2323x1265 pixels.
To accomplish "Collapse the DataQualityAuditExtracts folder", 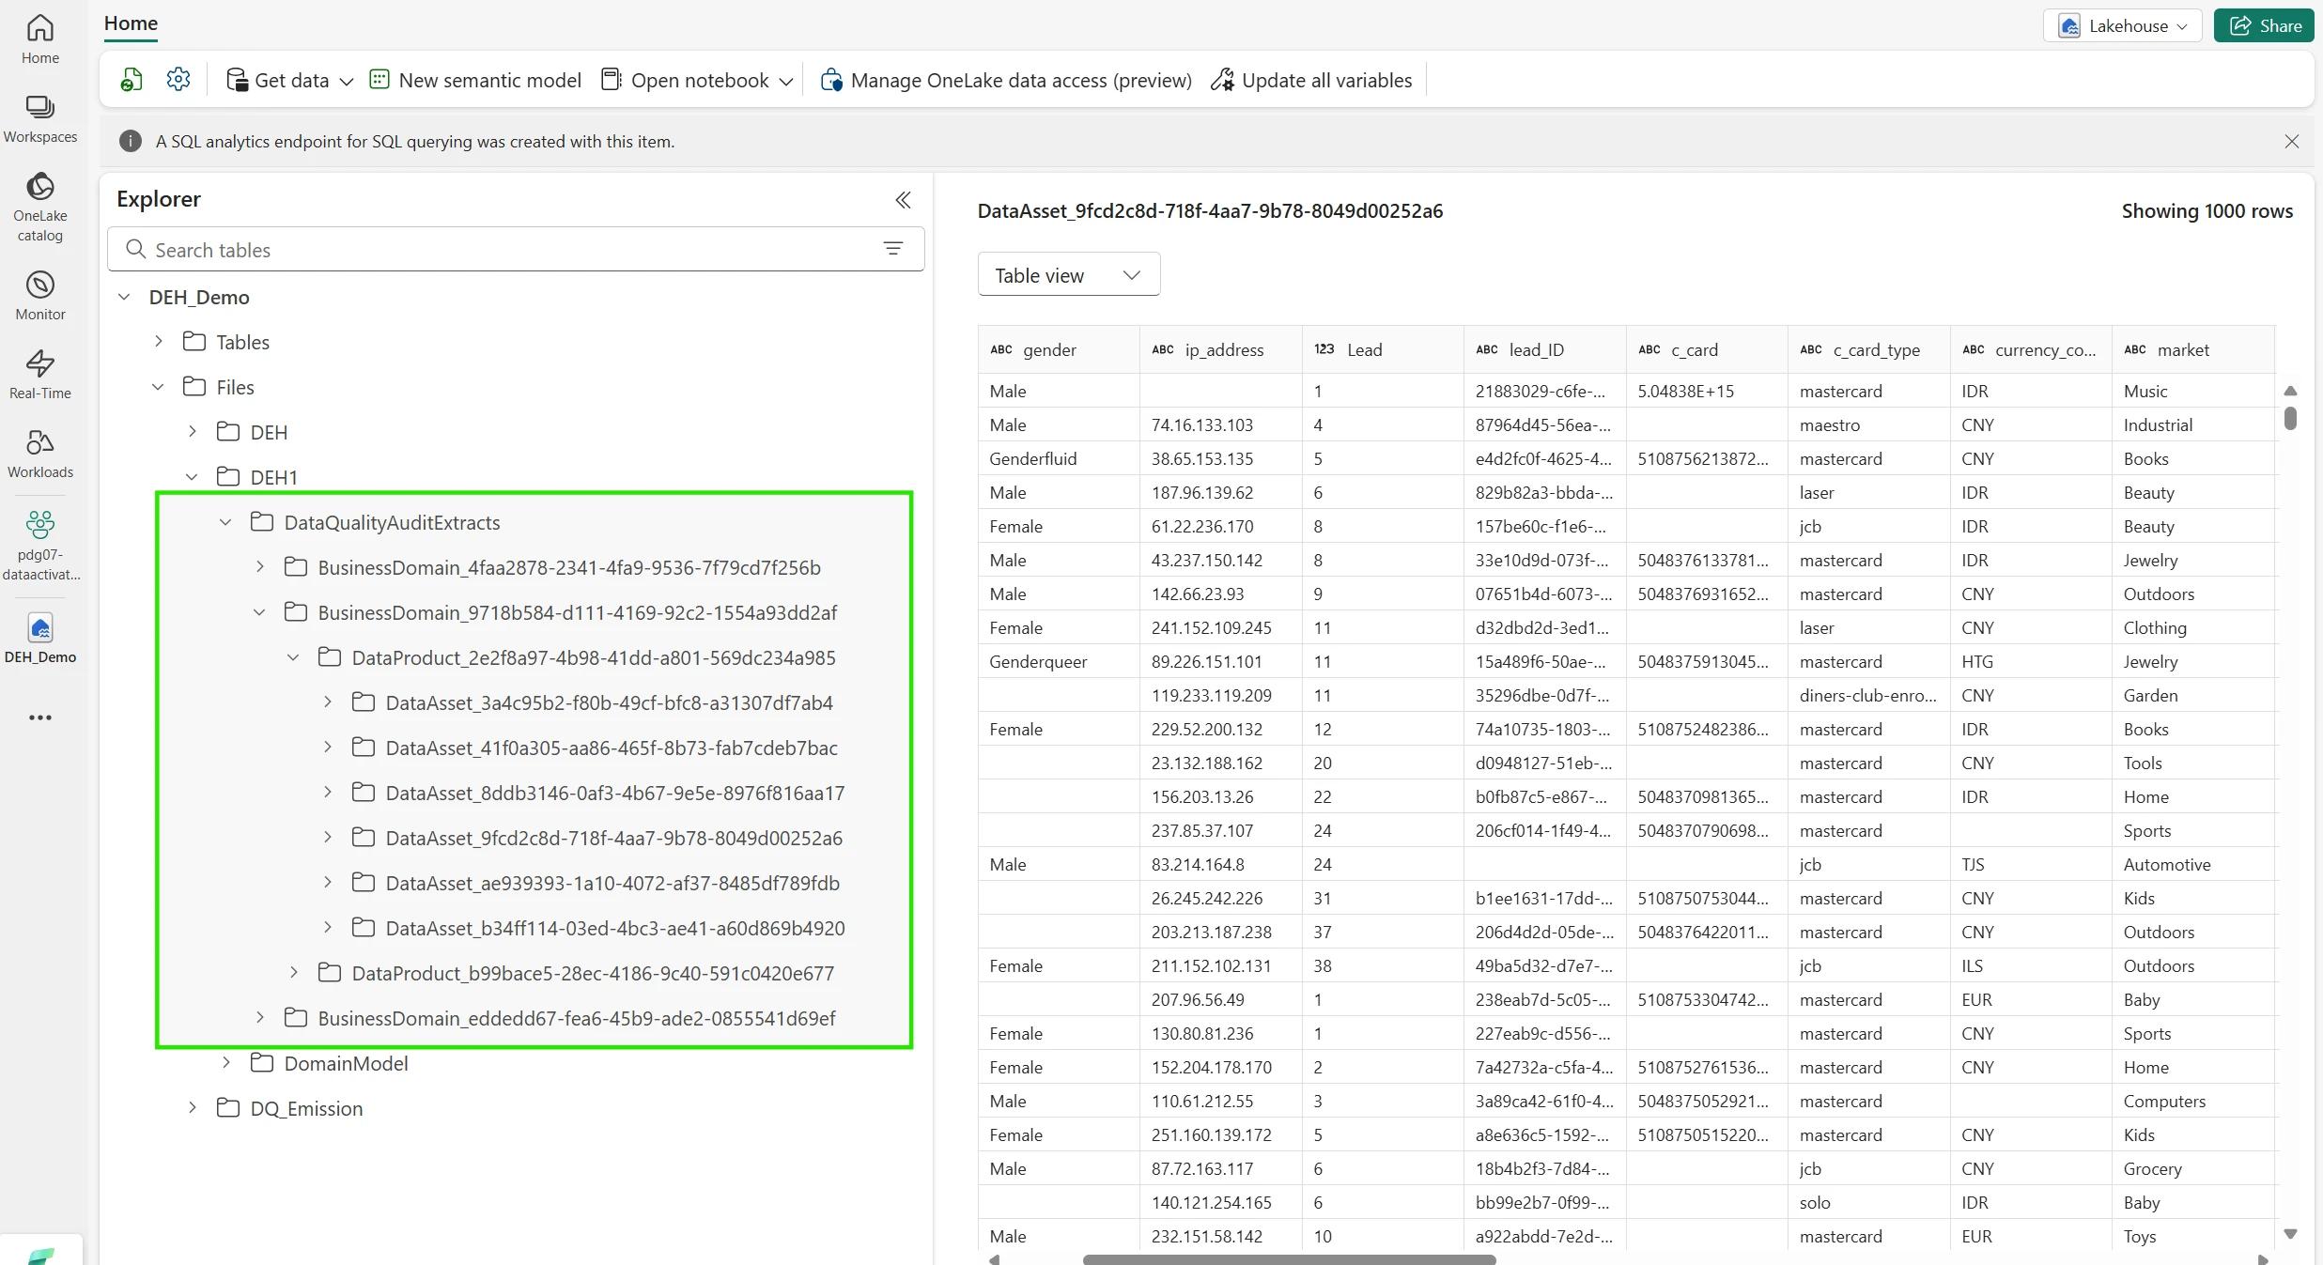I will coord(225,522).
